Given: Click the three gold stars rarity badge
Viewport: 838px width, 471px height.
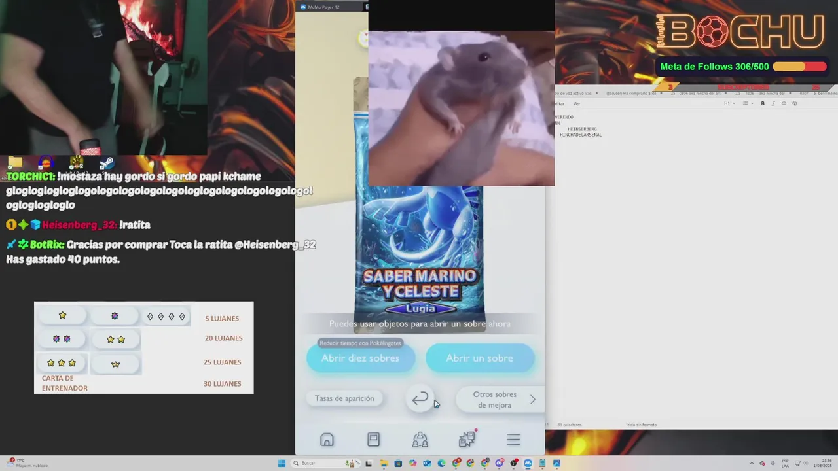Looking at the screenshot, I should click(x=62, y=363).
